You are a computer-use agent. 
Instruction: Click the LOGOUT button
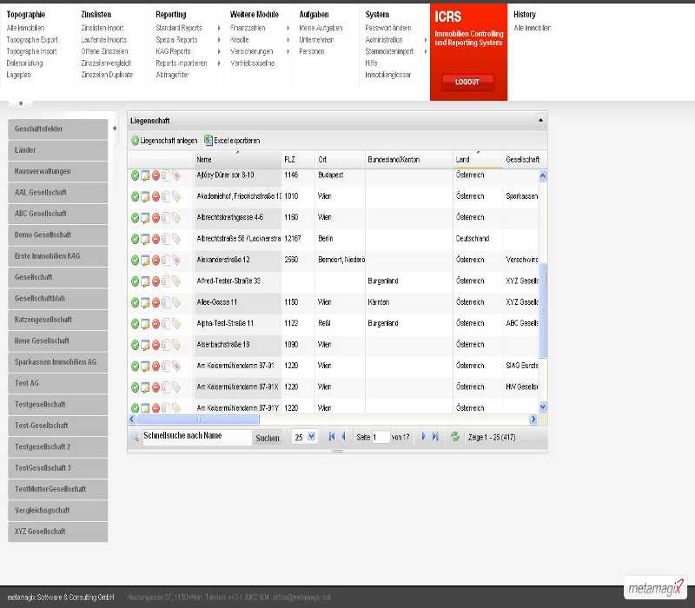tap(467, 82)
